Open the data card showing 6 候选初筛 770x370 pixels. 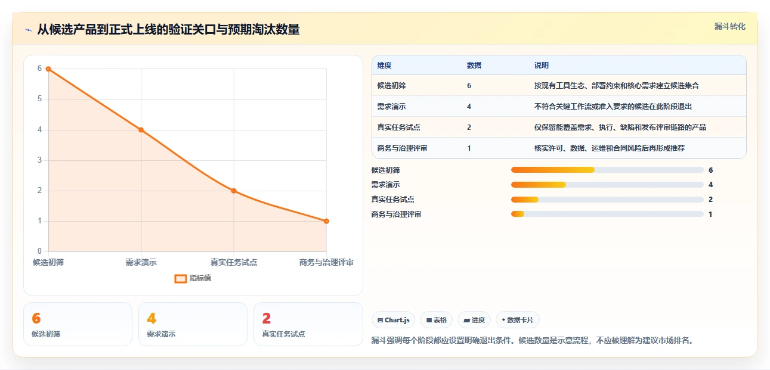coord(78,324)
